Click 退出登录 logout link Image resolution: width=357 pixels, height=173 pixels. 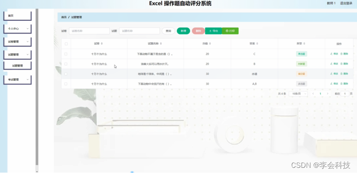pyautogui.click(x=346, y=3)
